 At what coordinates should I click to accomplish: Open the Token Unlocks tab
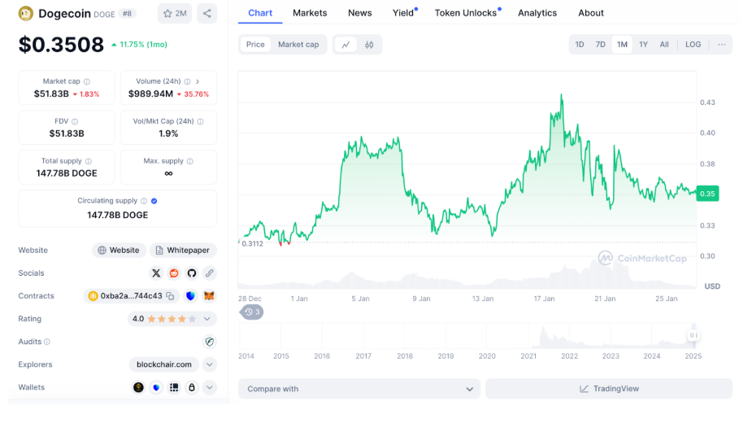click(465, 13)
